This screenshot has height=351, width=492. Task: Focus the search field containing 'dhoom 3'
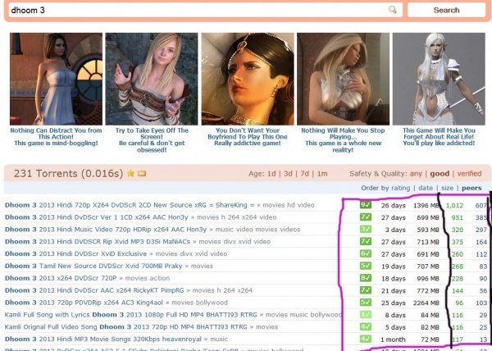205,10
